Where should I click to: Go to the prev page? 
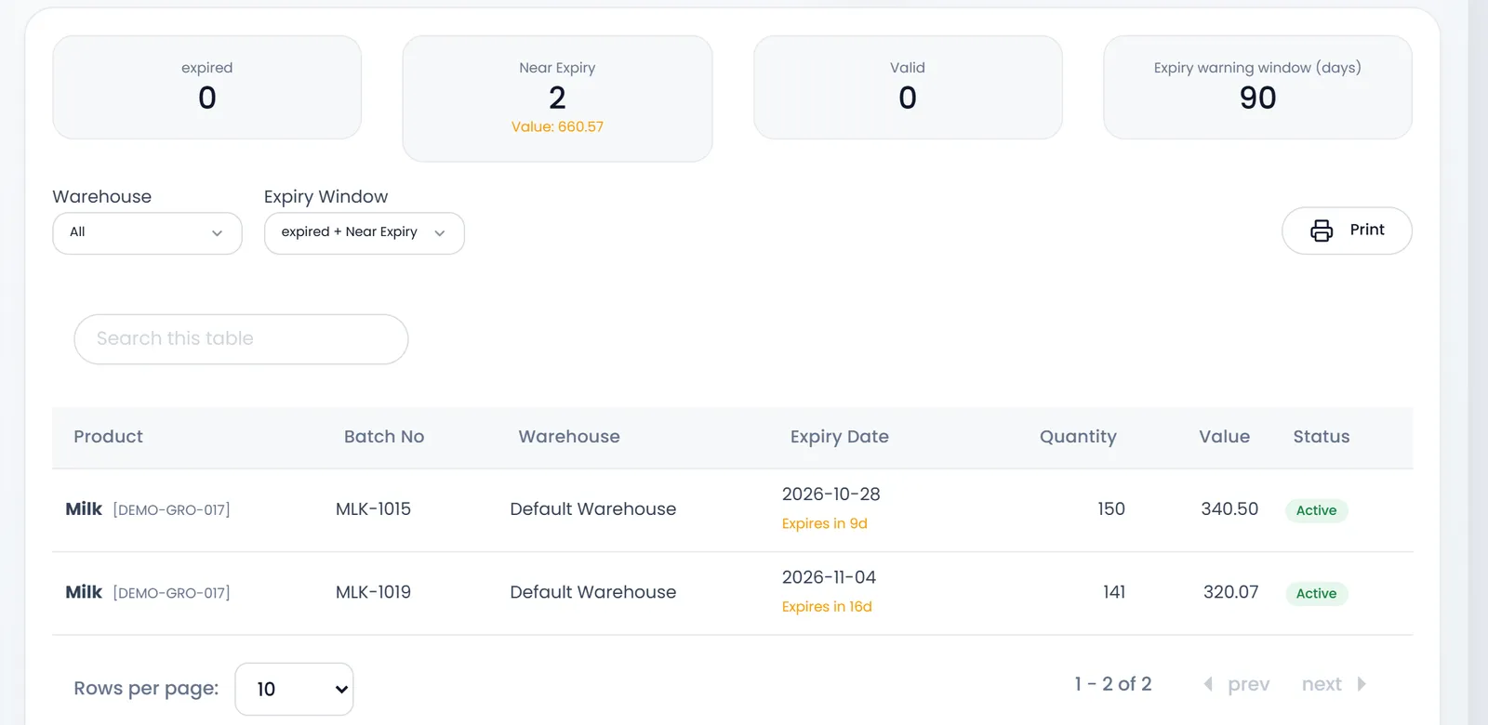(1248, 684)
